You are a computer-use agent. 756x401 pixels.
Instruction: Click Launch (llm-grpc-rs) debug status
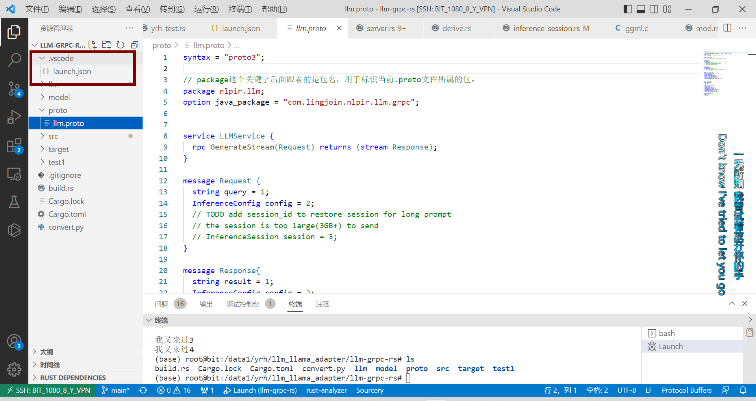pos(260,390)
